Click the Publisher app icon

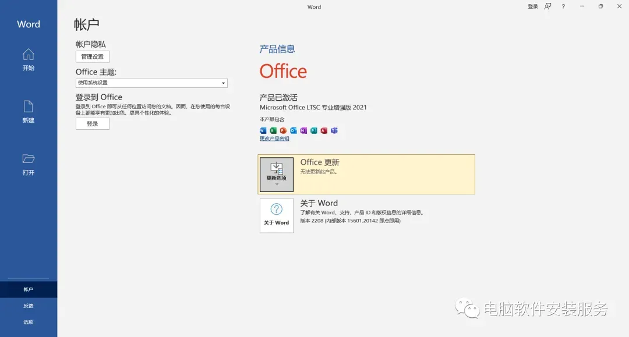tap(314, 130)
